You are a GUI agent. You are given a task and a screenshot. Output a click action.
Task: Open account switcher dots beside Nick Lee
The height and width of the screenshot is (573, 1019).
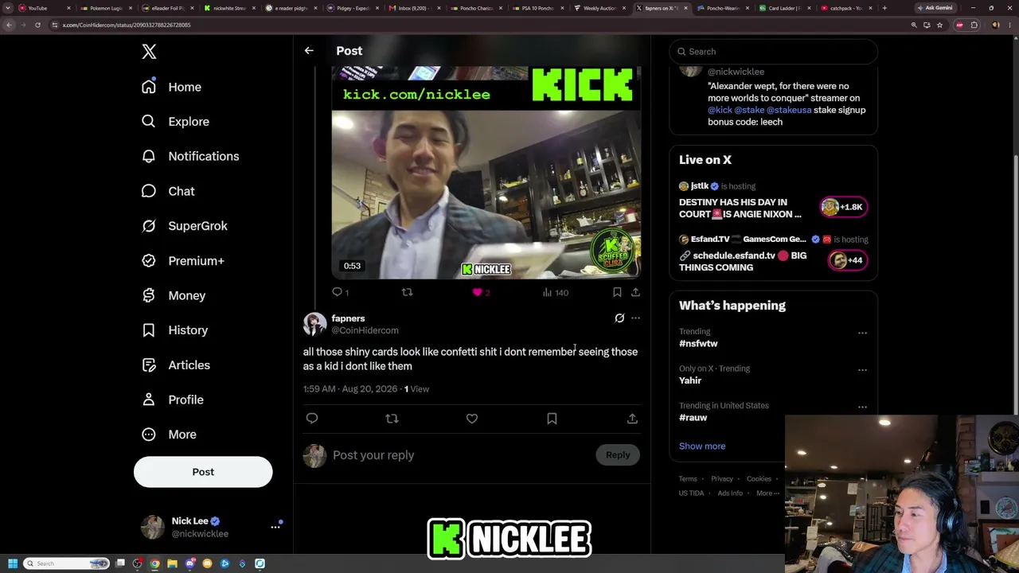coord(275,526)
